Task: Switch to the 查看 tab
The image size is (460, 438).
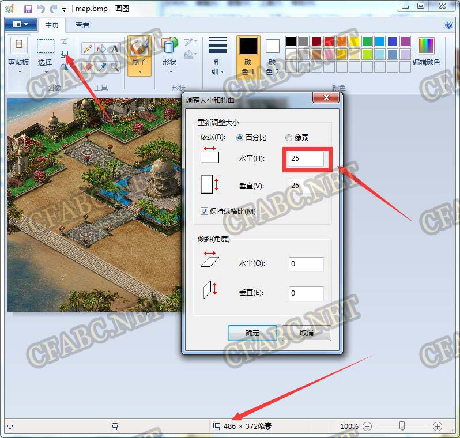Action: click(82, 25)
